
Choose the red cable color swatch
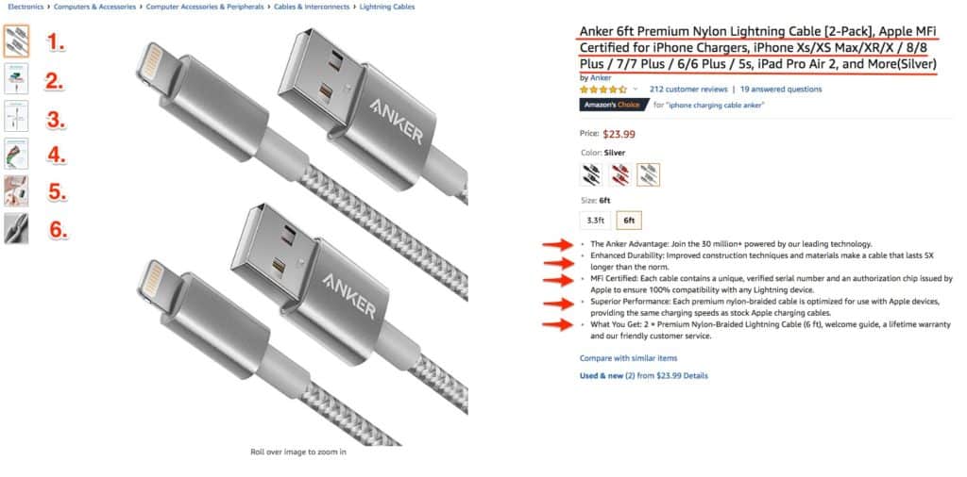pyautogui.click(x=619, y=174)
